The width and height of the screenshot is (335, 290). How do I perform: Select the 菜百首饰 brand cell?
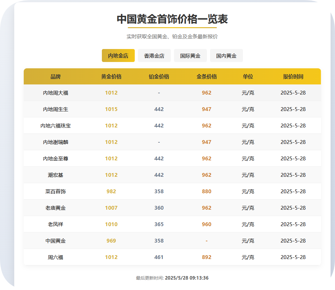click(x=56, y=191)
